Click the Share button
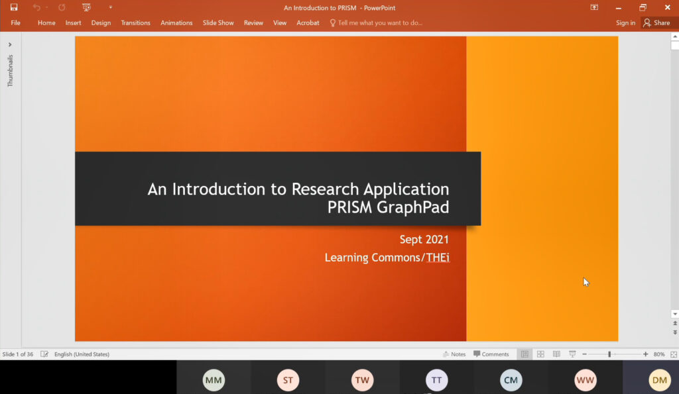679x394 pixels. click(x=657, y=23)
